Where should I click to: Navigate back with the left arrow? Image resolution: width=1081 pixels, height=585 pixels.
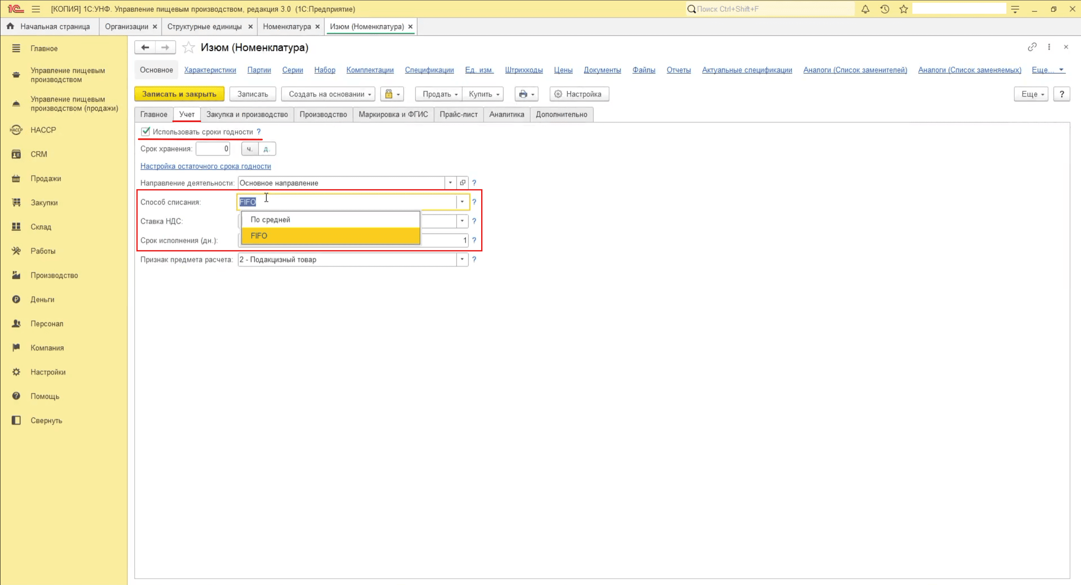[x=145, y=47]
